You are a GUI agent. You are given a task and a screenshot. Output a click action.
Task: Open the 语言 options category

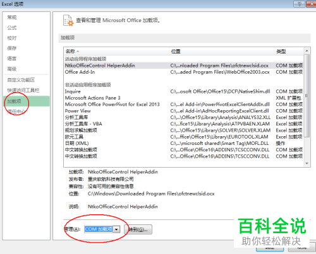(x=12, y=59)
